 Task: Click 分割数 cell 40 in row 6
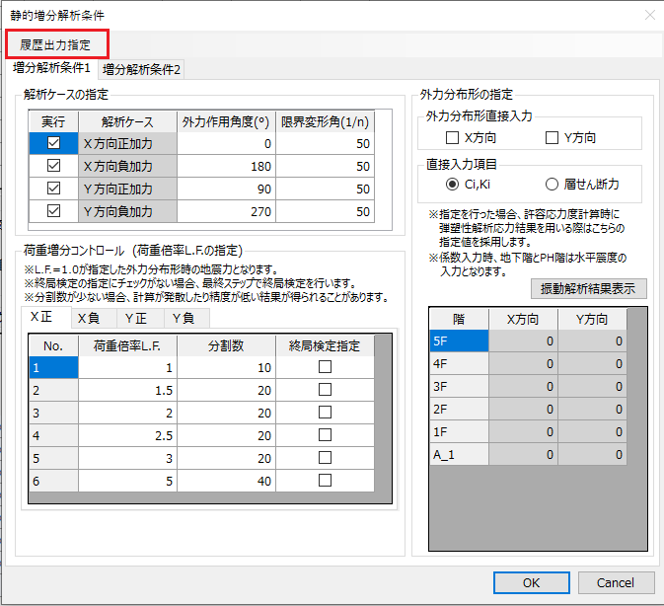tap(227, 481)
